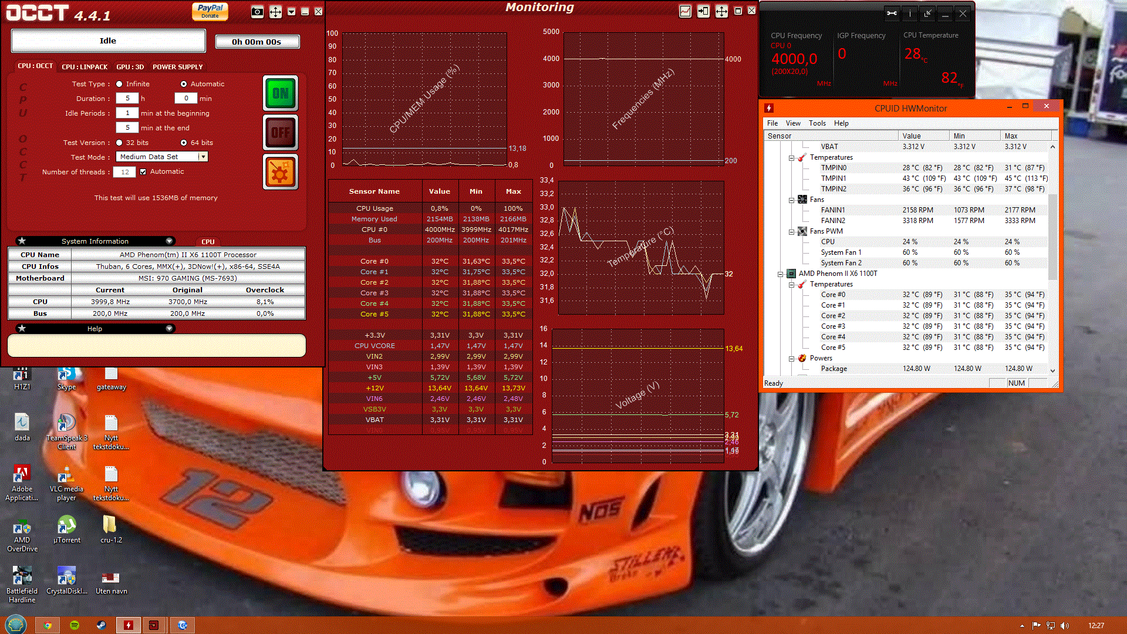
Task: Collapse the Powers node in HWMonitor
Action: pos(791,359)
